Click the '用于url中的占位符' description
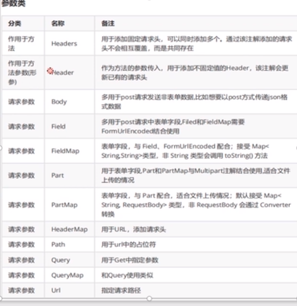Screen dimensions: 297x306 (x=128, y=244)
